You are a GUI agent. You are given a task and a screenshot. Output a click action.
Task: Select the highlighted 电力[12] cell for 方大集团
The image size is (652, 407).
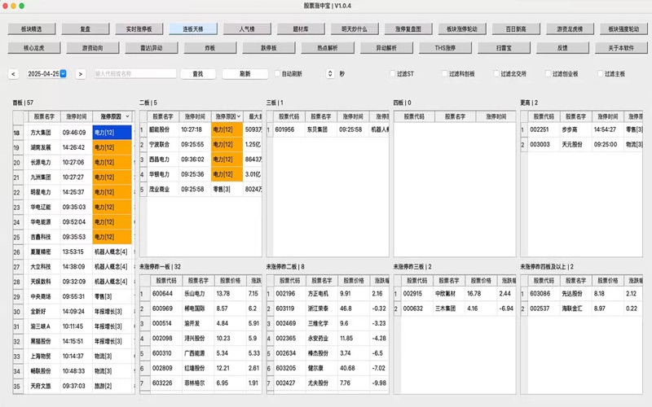[111, 132]
